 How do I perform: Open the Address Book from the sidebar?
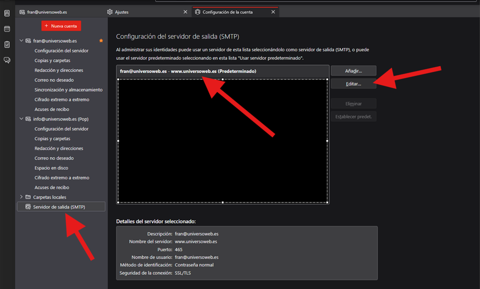click(x=7, y=13)
